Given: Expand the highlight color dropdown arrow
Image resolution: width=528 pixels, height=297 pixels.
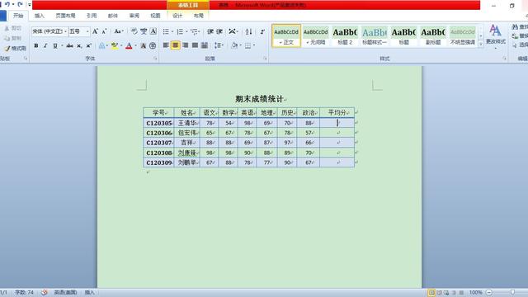Looking at the screenshot, I should click(x=121, y=45).
